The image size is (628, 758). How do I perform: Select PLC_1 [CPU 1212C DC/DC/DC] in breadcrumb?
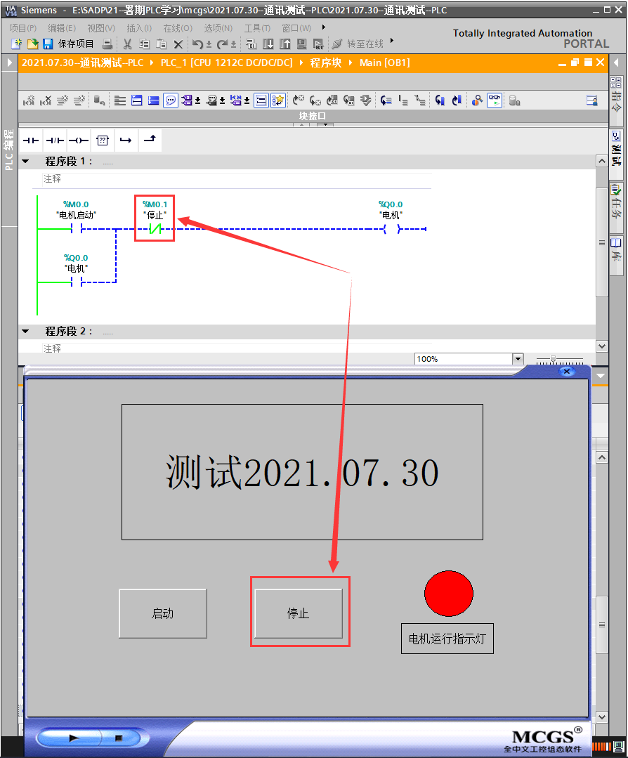tap(227, 63)
